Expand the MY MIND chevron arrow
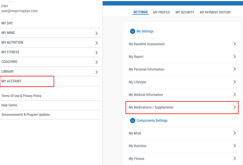The image size is (243, 165). (x=97, y=33)
